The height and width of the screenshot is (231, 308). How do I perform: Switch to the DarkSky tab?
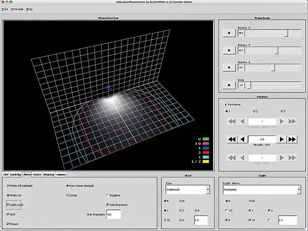(x=16, y=175)
